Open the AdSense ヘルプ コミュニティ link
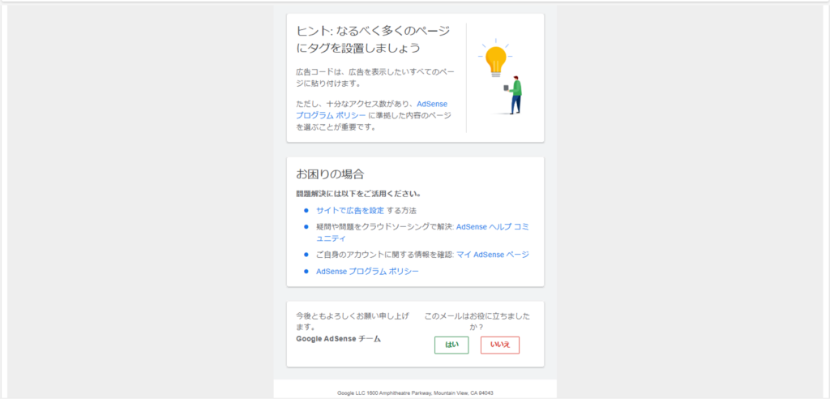 [x=493, y=227]
